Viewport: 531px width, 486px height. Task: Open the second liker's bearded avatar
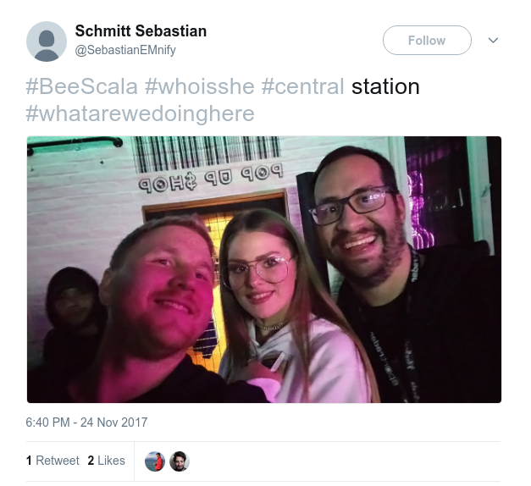(180, 461)
